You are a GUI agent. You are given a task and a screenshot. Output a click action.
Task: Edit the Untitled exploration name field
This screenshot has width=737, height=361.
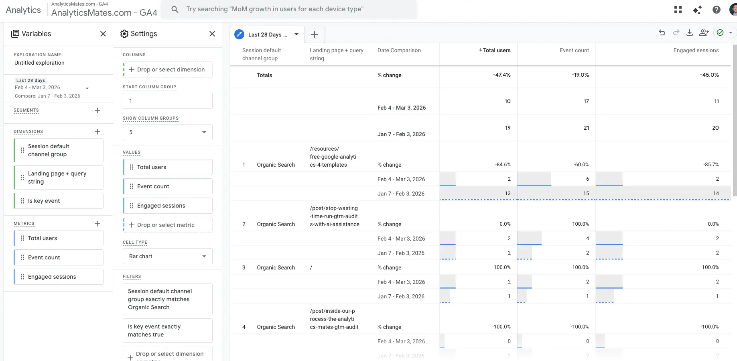tap(39, 63)
